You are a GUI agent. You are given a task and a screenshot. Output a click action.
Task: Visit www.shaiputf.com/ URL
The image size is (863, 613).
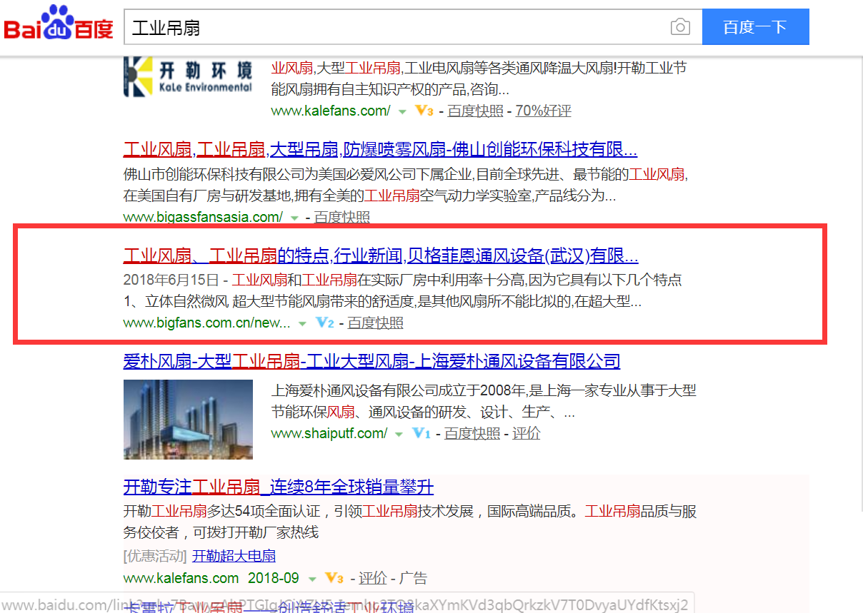pos(329,433)
